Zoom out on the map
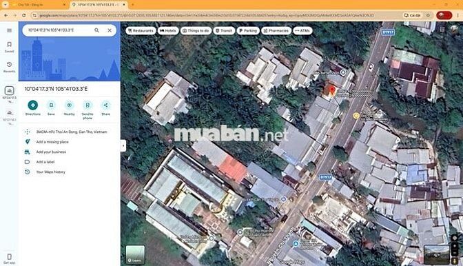The image size is (463, 266). [x=455, y=253]
